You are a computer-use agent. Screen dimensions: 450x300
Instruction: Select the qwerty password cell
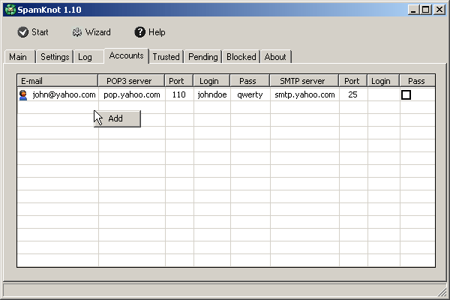(x=250, y=94)
